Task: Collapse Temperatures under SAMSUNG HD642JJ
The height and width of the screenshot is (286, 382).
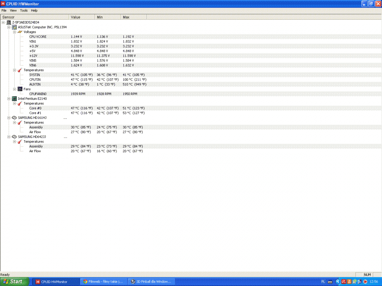Action: (14, 141)
